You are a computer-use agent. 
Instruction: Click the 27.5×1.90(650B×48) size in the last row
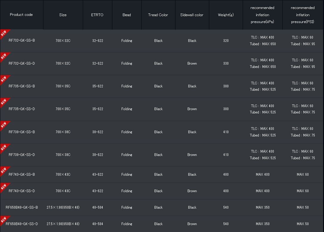[x=63, y=224]
